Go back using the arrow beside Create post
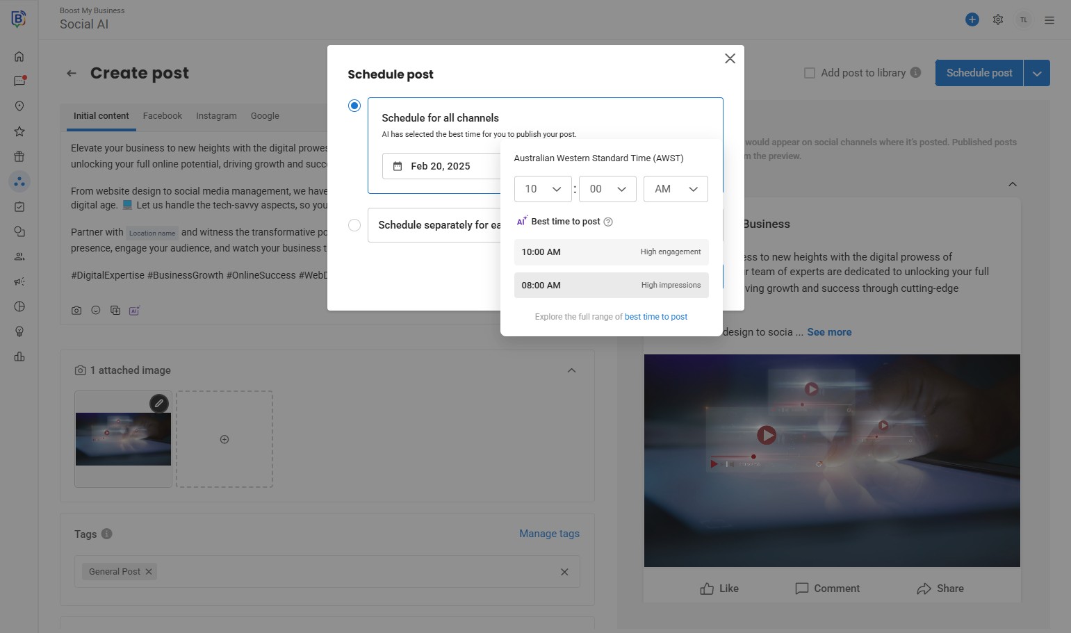Viewport: 1071px width, 633px height. (72, 73)
